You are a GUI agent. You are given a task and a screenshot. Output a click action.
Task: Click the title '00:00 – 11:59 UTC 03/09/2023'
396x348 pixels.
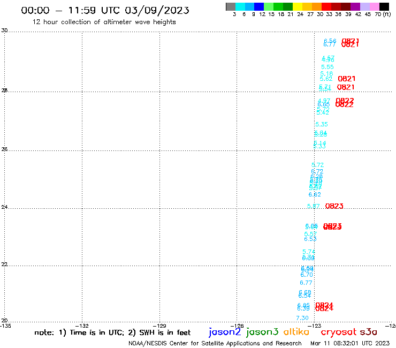click(x=105, y=10)
